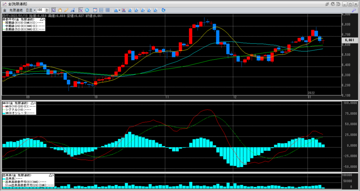Collapse the 移動平均 legend with triangle
The image size is (360, 191).
(x=41, y=19)
